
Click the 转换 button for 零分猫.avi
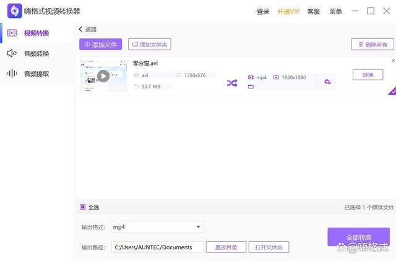pyautogui.click(x=368, y=75)
